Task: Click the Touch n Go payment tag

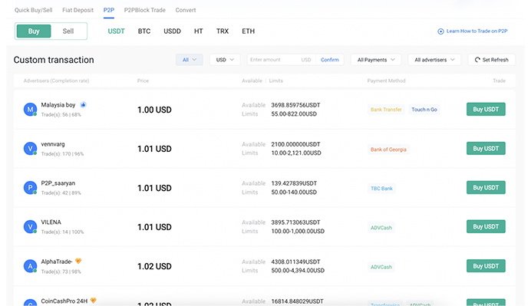Action: coord(424,110)
